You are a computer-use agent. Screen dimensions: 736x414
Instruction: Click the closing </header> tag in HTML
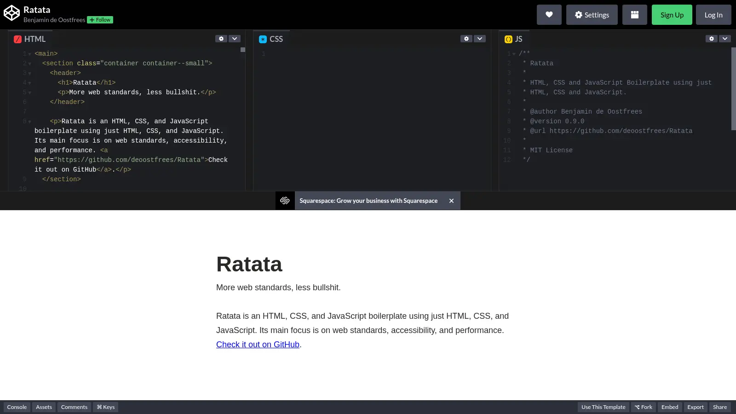pyautogui.click(x=67, y=102)
